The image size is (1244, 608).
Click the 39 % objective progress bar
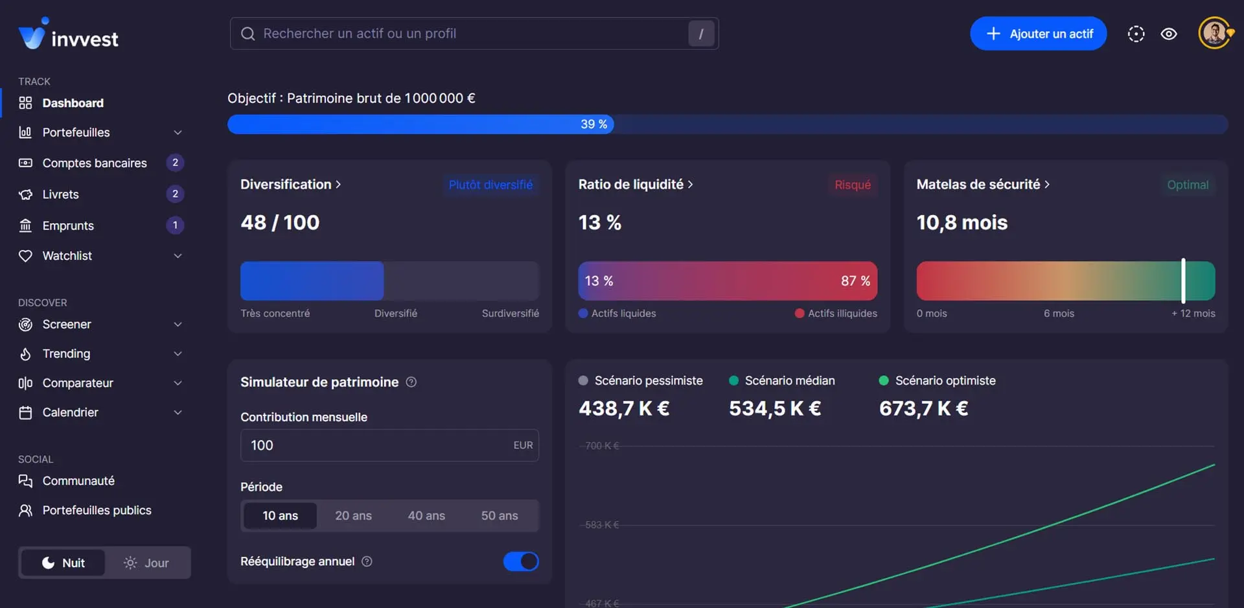[593, 124]
